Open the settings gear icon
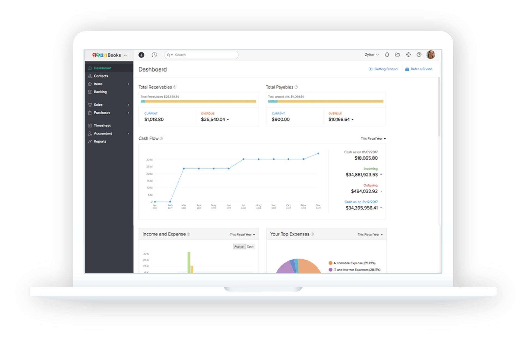Viewport: 520px width, 342px height. click(408, 55)
